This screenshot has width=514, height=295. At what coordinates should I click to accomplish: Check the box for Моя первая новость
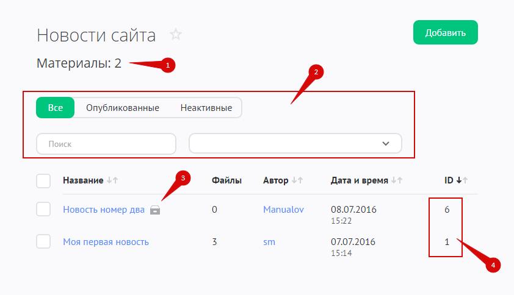(43, 241)
